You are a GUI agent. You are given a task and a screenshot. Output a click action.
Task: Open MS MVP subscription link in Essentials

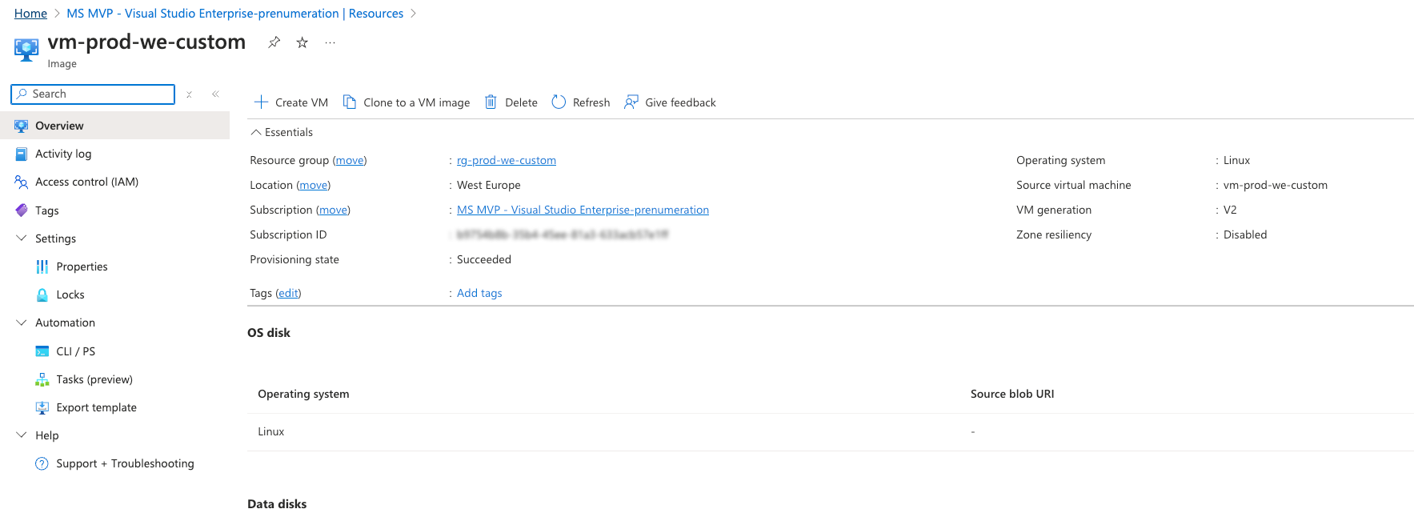tap(583, 210)
